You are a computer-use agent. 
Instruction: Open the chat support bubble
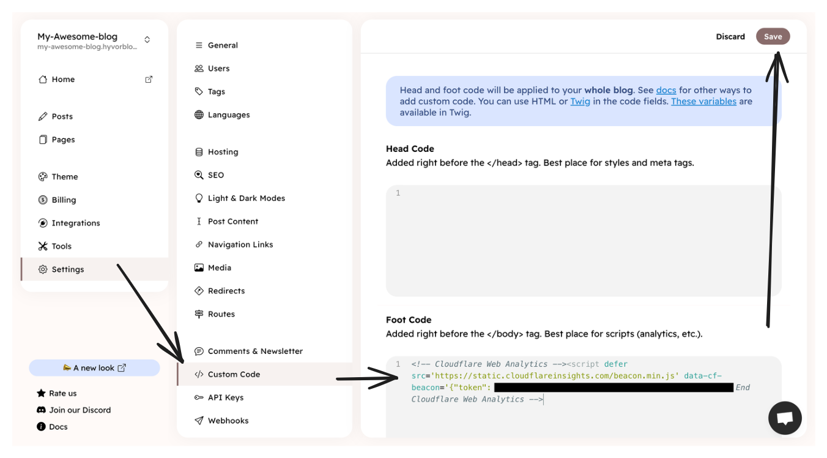785,418
